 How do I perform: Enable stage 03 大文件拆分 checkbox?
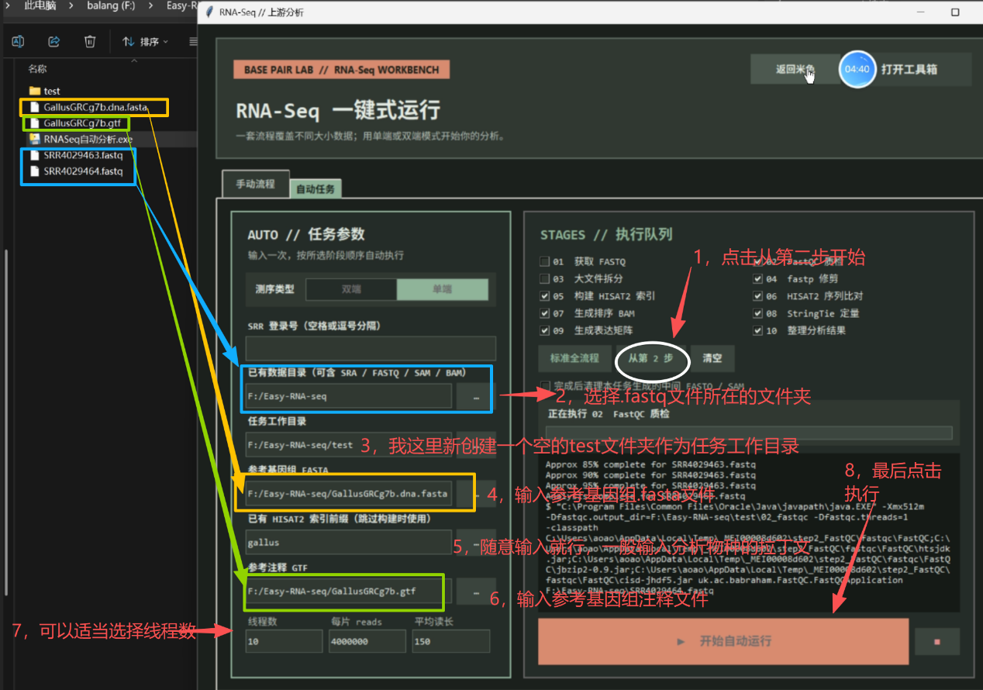[x=544, y=278]
